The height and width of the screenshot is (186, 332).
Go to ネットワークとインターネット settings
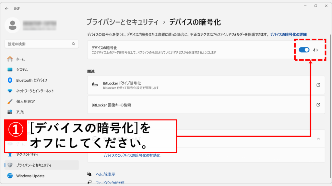coord(35,91)
